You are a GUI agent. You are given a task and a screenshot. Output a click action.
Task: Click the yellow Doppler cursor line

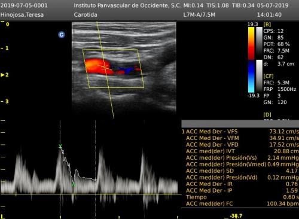pos(105,70)
